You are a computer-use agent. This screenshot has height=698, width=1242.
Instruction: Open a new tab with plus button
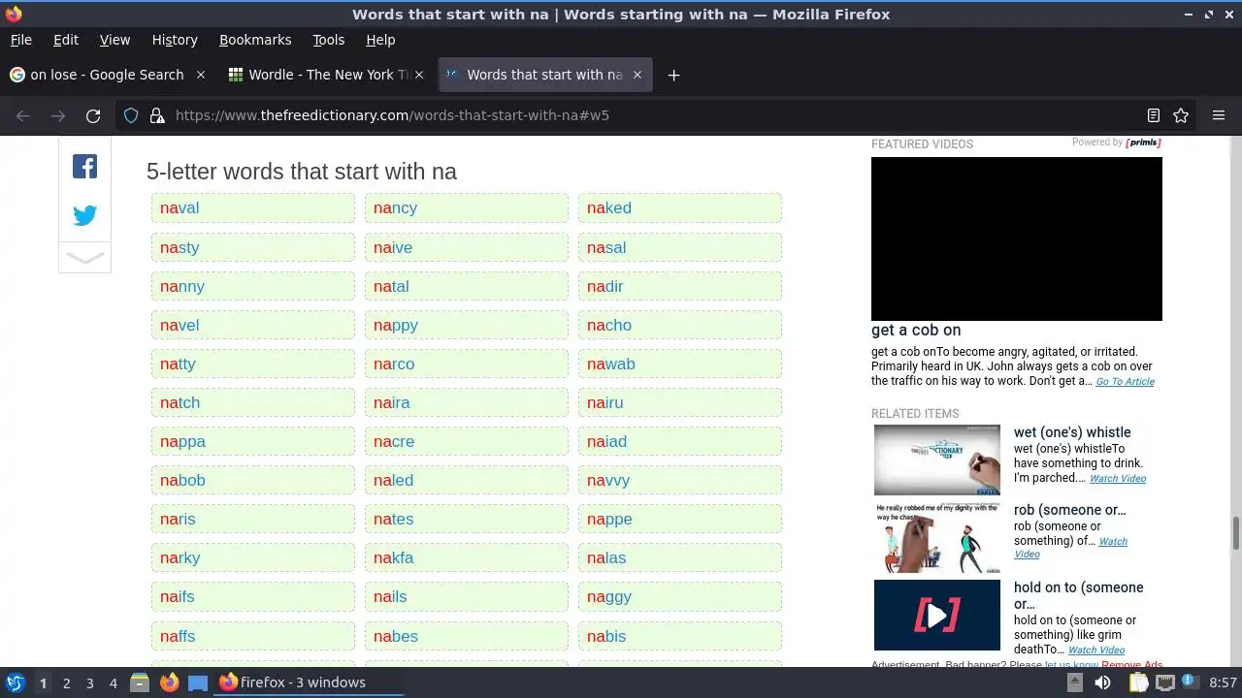(673, 75)
